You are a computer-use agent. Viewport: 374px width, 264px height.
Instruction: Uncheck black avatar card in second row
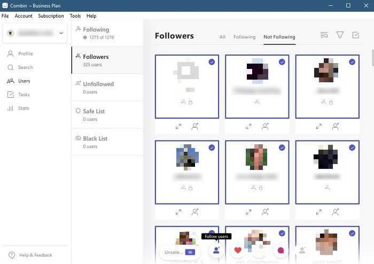[352, 147]
